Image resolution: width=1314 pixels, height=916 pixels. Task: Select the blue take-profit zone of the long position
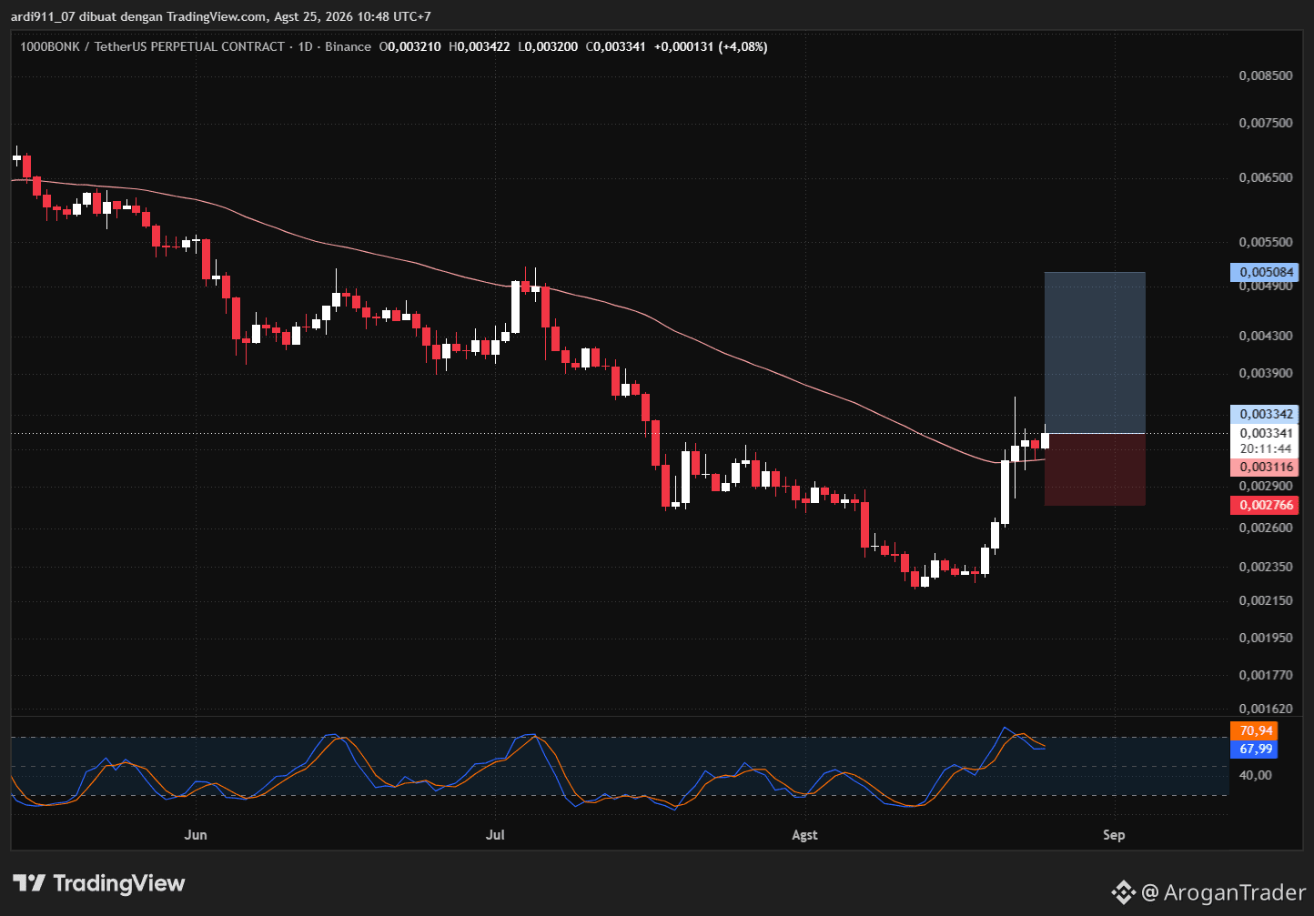tap(1095, 353)
